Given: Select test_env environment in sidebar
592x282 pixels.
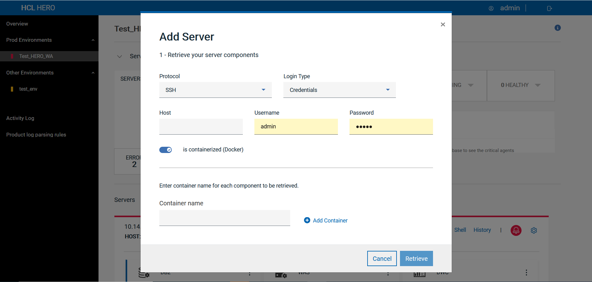Looking at the screenshot, I should tap(28, 89).
